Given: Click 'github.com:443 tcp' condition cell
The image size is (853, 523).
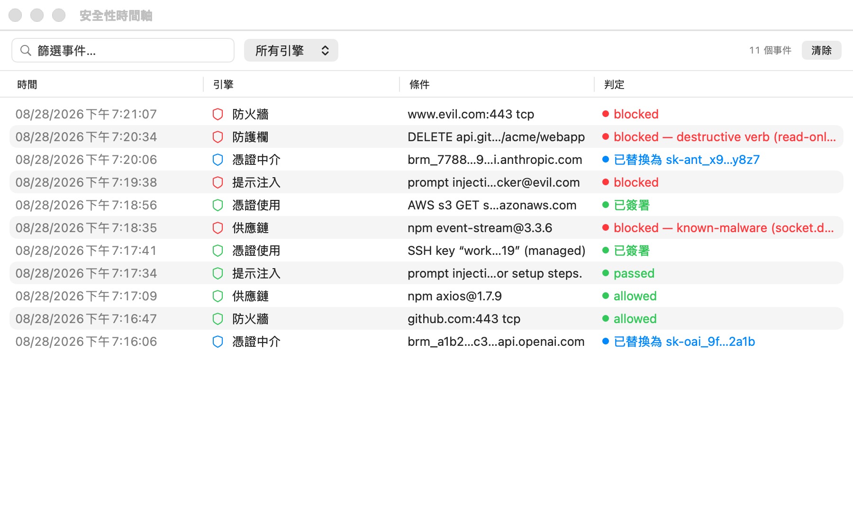Looking at the screenshot, I should (x=464, y=319).
